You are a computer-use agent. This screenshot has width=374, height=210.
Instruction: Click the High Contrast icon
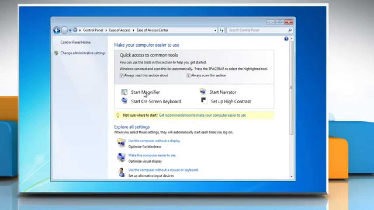point(204,101)
